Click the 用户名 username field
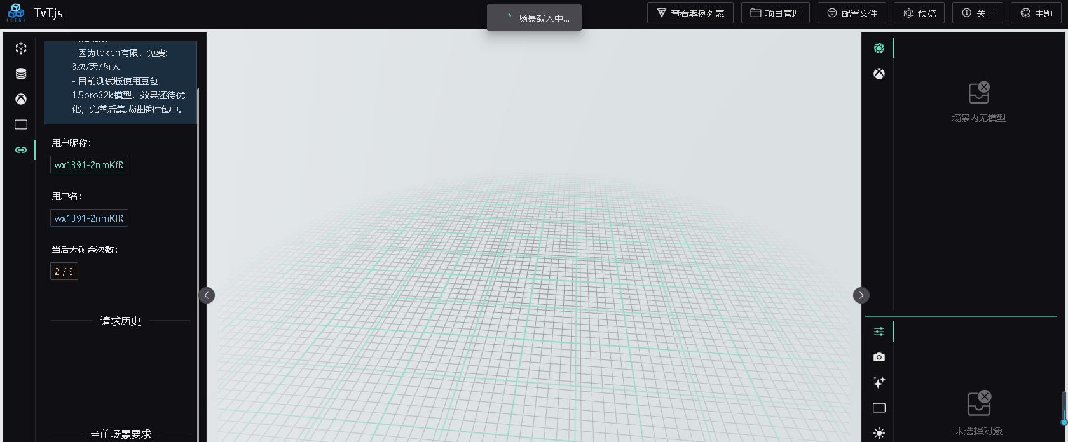The width and height of the screenshot is (1068, 442). pyautogui.click(x=89, y=218)
